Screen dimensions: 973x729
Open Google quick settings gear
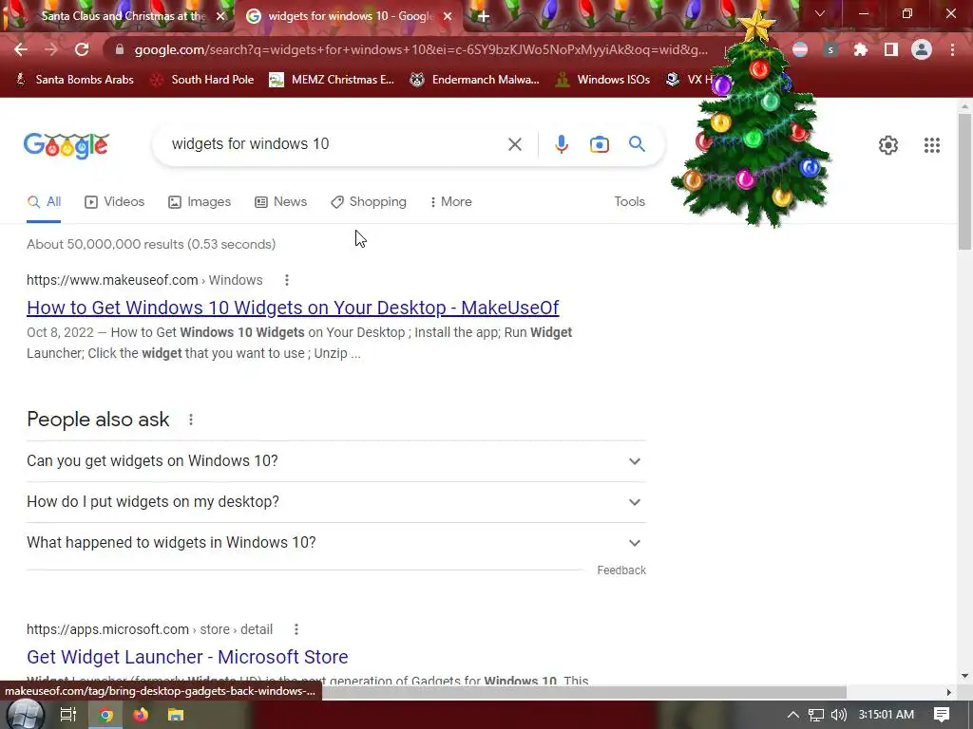[888, 145]
